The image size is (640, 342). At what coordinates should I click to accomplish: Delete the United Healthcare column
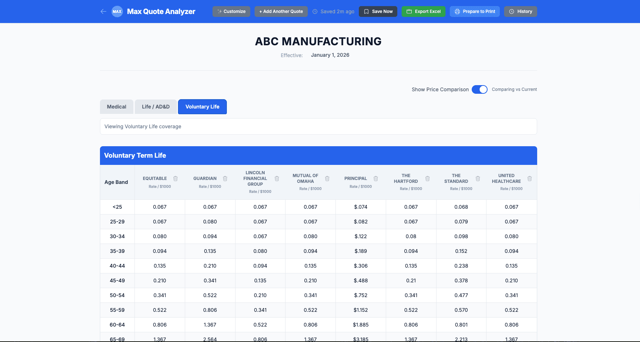(530, 179)
